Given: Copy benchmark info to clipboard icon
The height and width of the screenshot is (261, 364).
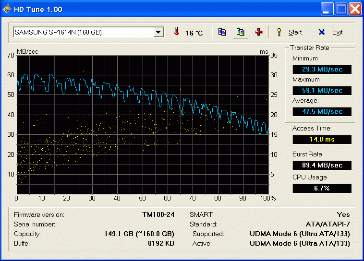Looking at the screenshot, I should 222,32.
